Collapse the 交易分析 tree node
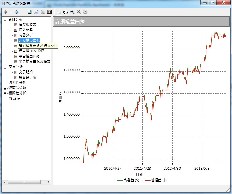The image size is (232, 194). click(5, 67)
